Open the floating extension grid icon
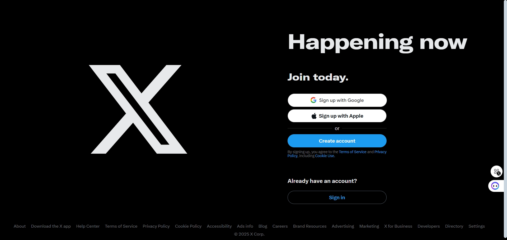The image size is (507, 240). pos(496,172)
